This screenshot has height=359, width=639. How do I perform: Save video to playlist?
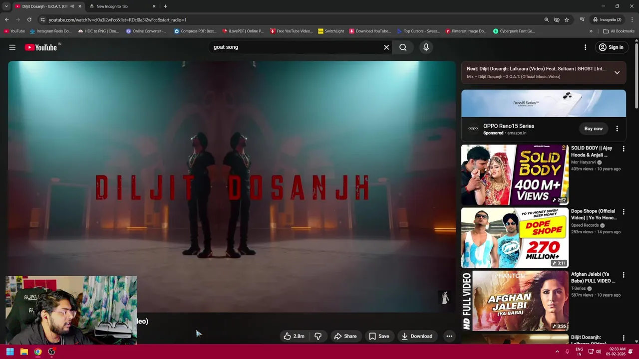pos(379,336)
